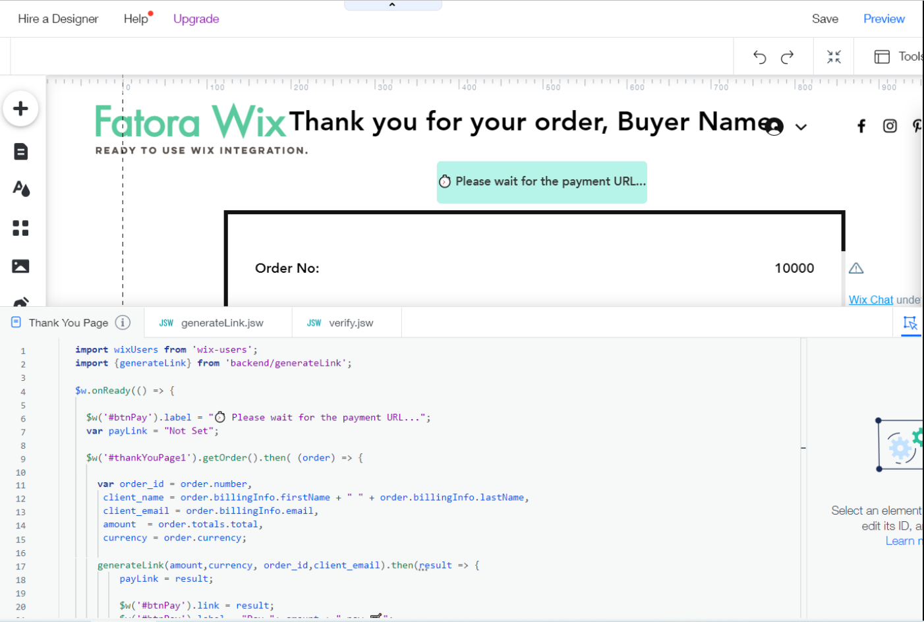924x622 pixels.
Task: Click the horizontal ruler at mark 500
Action: tap(552, 86)
